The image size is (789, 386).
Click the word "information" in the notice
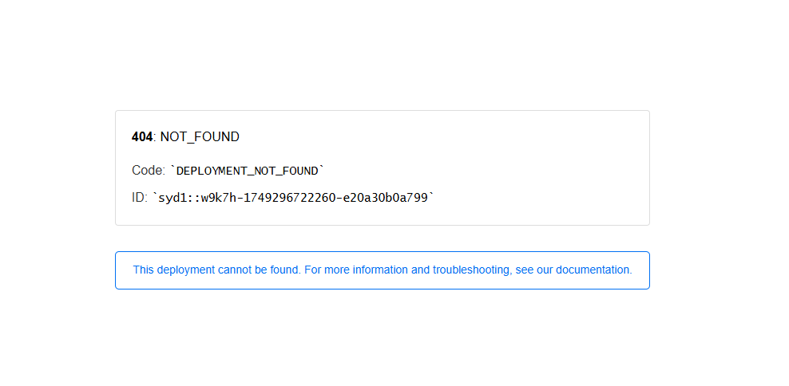tap(380, 270)
